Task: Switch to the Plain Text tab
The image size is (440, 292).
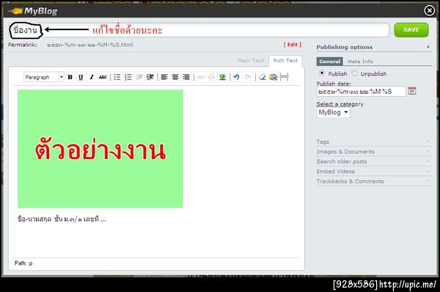Action: click(251, 61)
